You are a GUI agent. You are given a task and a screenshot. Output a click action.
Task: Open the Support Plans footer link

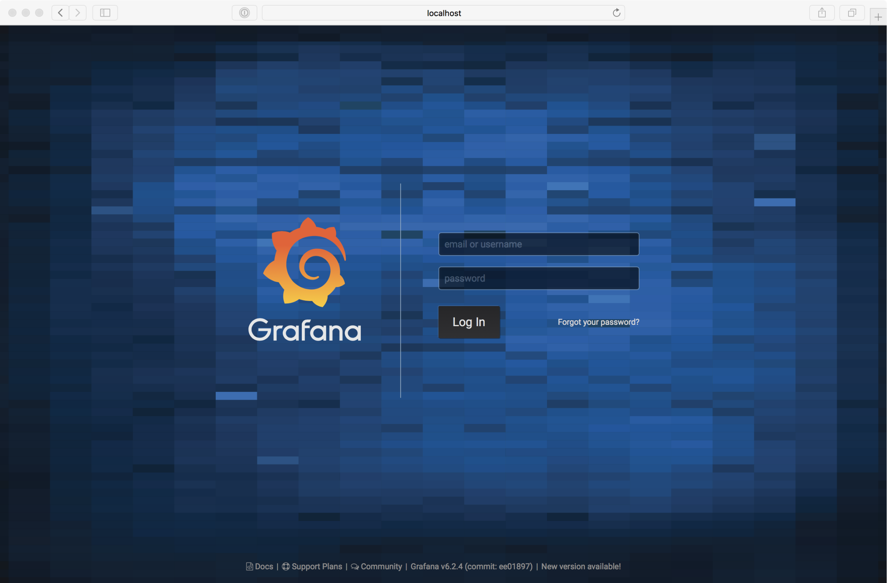(312, 566)
